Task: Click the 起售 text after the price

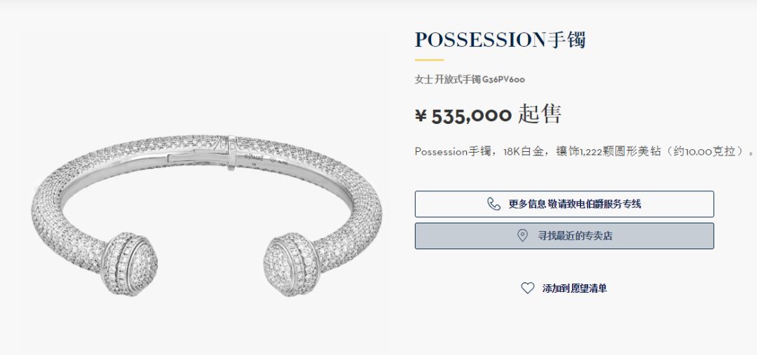Action: point(540,115)
